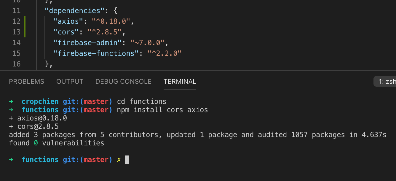The height and width of the screenshot is (181, 396).
Task: Click the "cors" dependency entry
Action: click(x=65, y=32)
